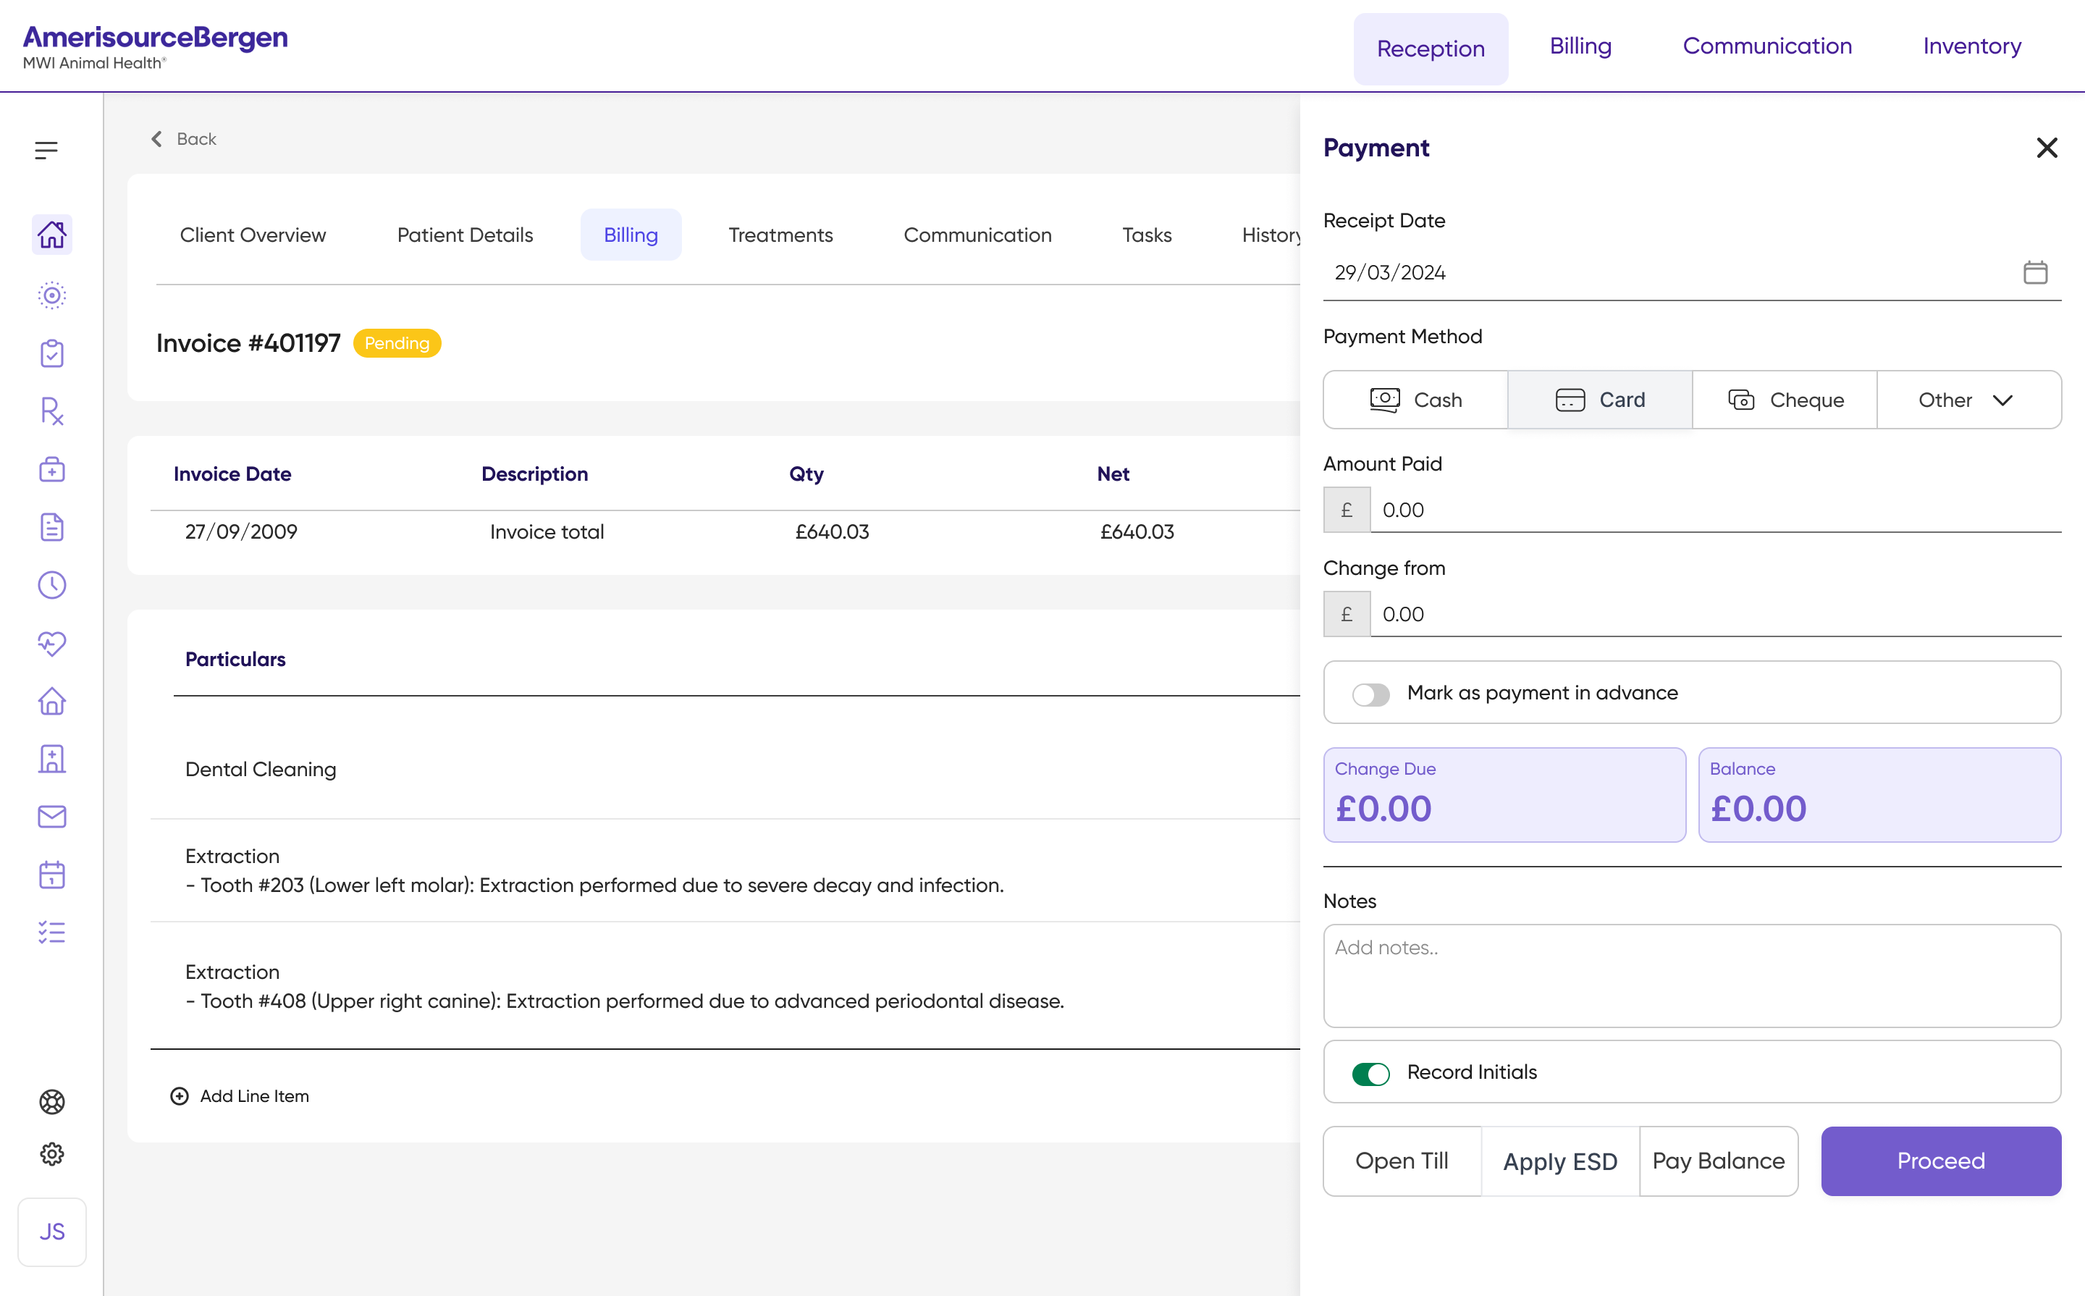Open the envelope mail sidebar icon
2085x1296 pixels.
[51, 816]
